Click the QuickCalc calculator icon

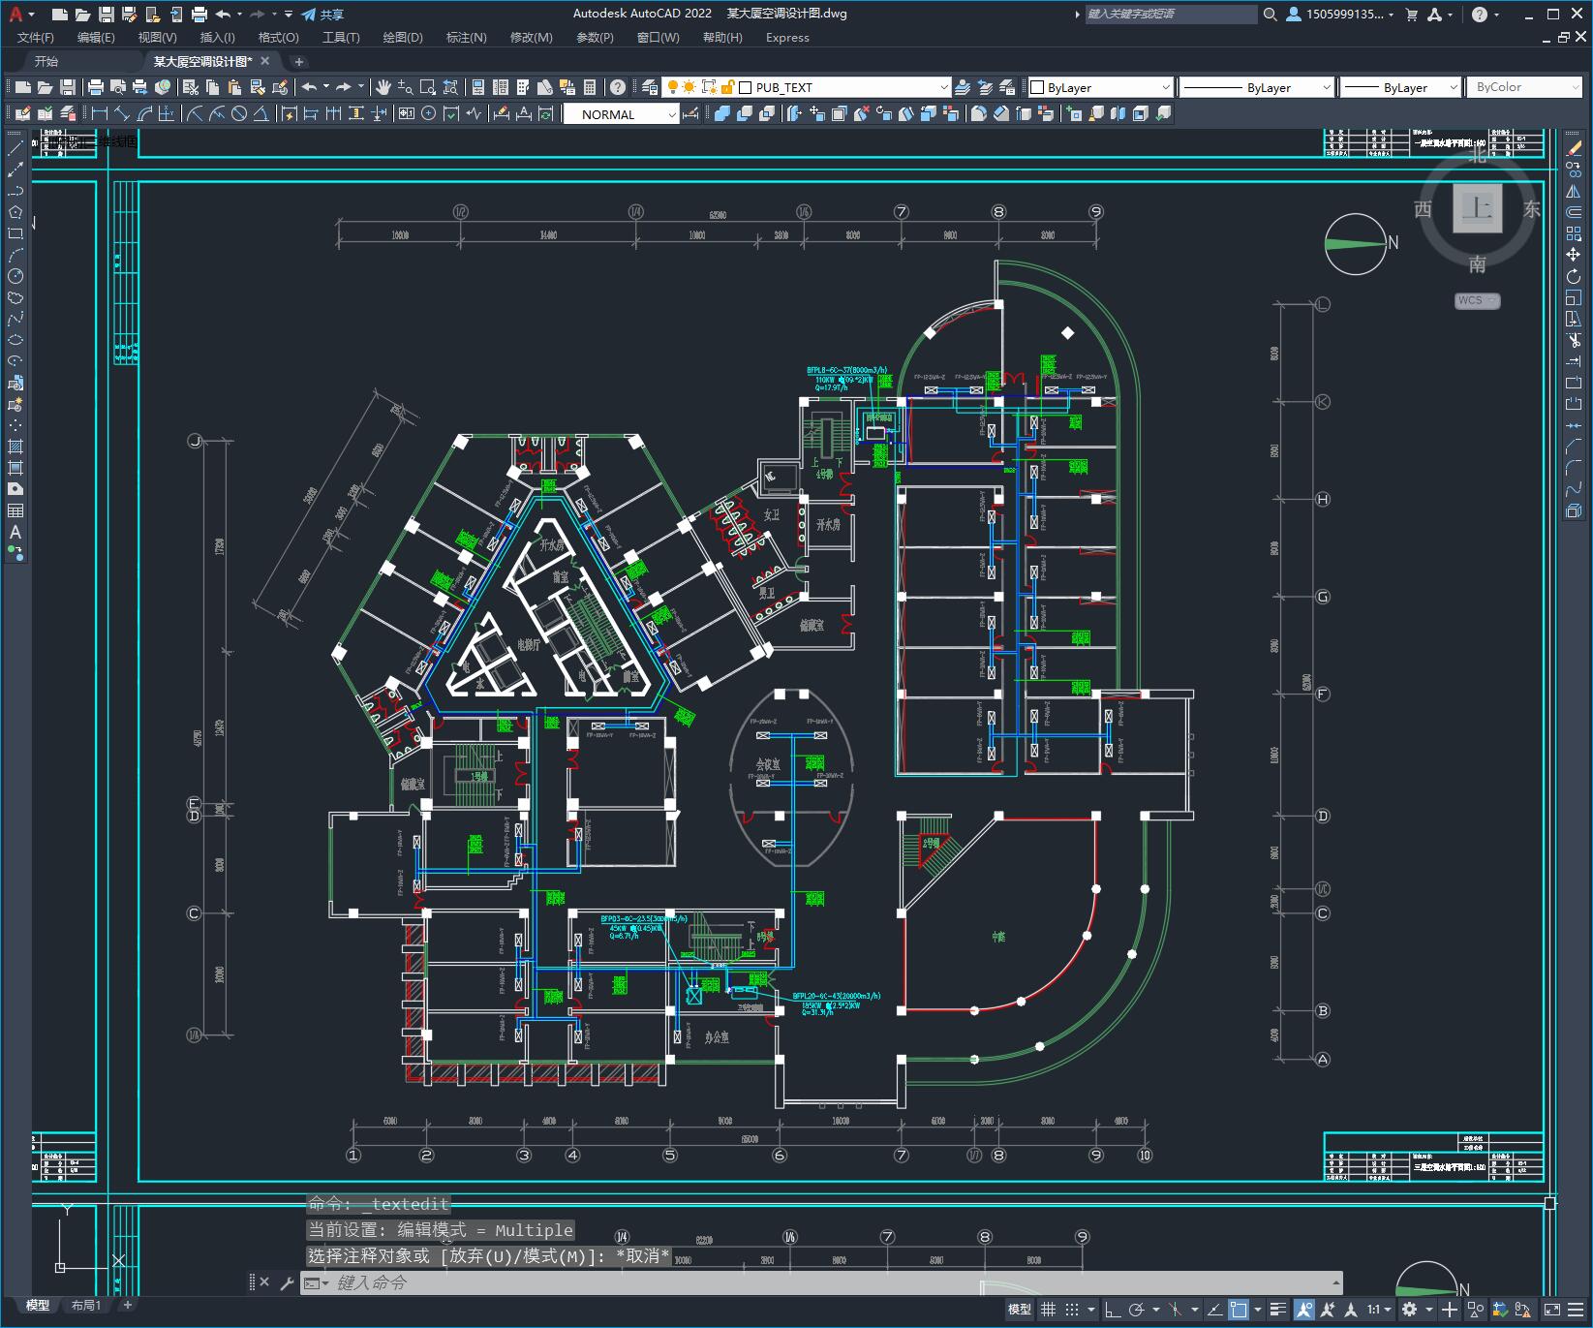(590, 87)
